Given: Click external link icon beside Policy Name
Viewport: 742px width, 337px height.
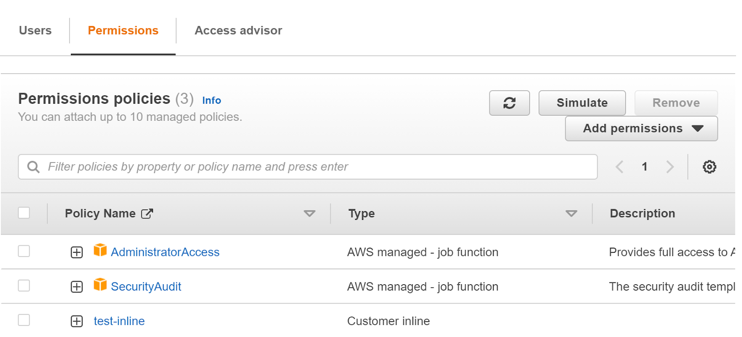Looking at the screenshot, I should 147,213.
